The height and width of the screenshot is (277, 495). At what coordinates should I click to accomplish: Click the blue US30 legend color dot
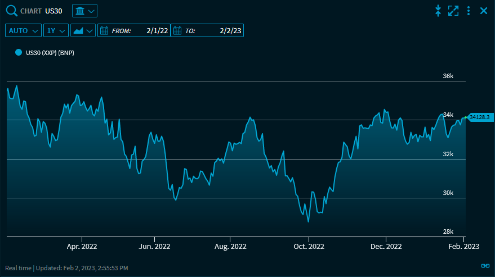pos(19,52)
